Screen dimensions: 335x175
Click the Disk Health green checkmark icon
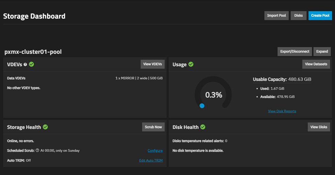(203, 127)
